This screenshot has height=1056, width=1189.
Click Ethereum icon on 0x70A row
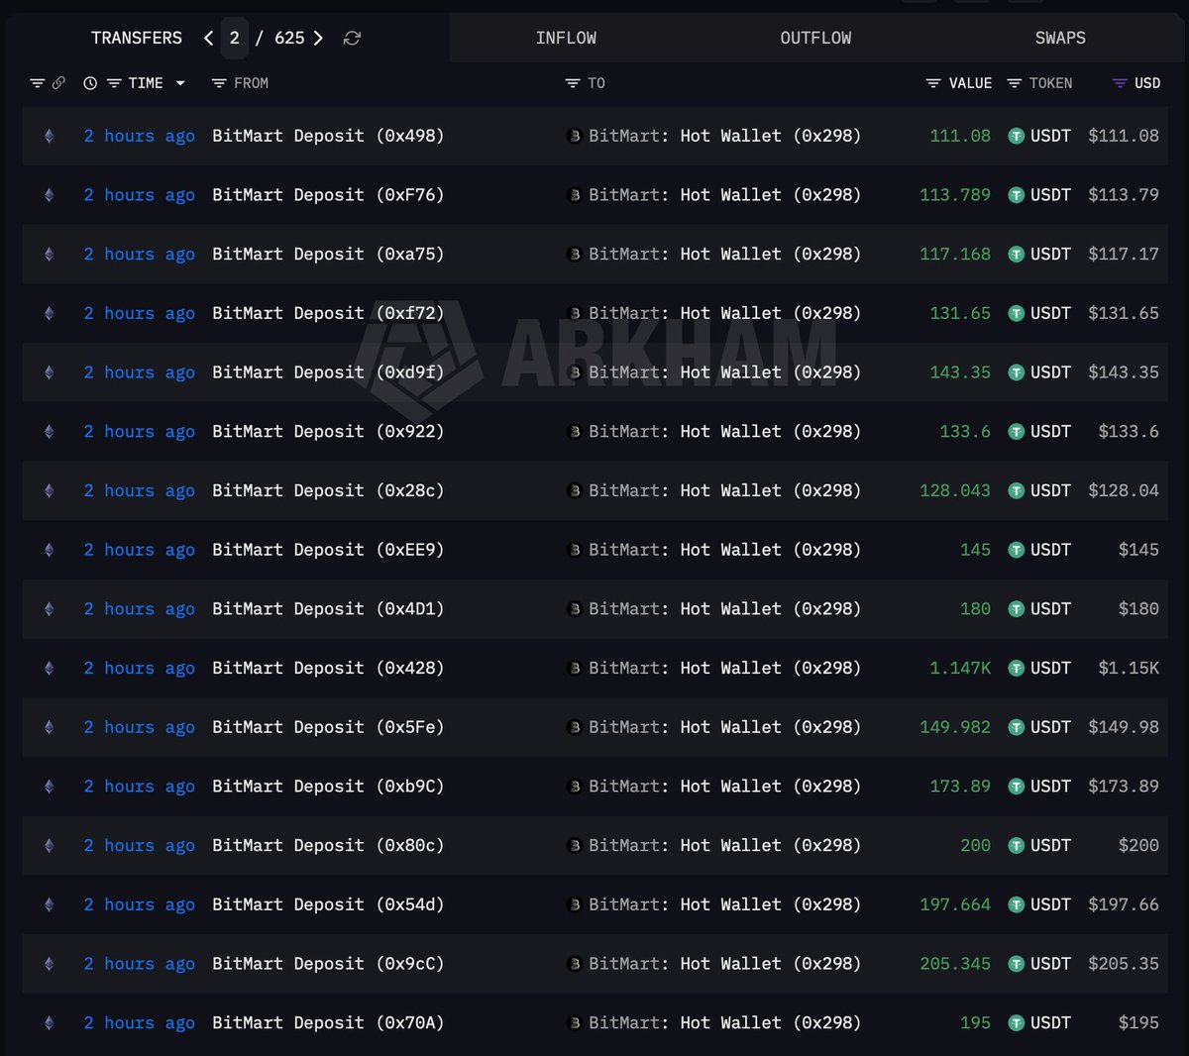[x=50, y=1023]
